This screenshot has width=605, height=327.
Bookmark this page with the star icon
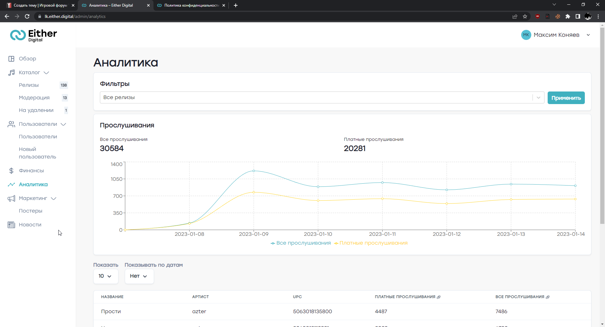[x=525, y=16]
